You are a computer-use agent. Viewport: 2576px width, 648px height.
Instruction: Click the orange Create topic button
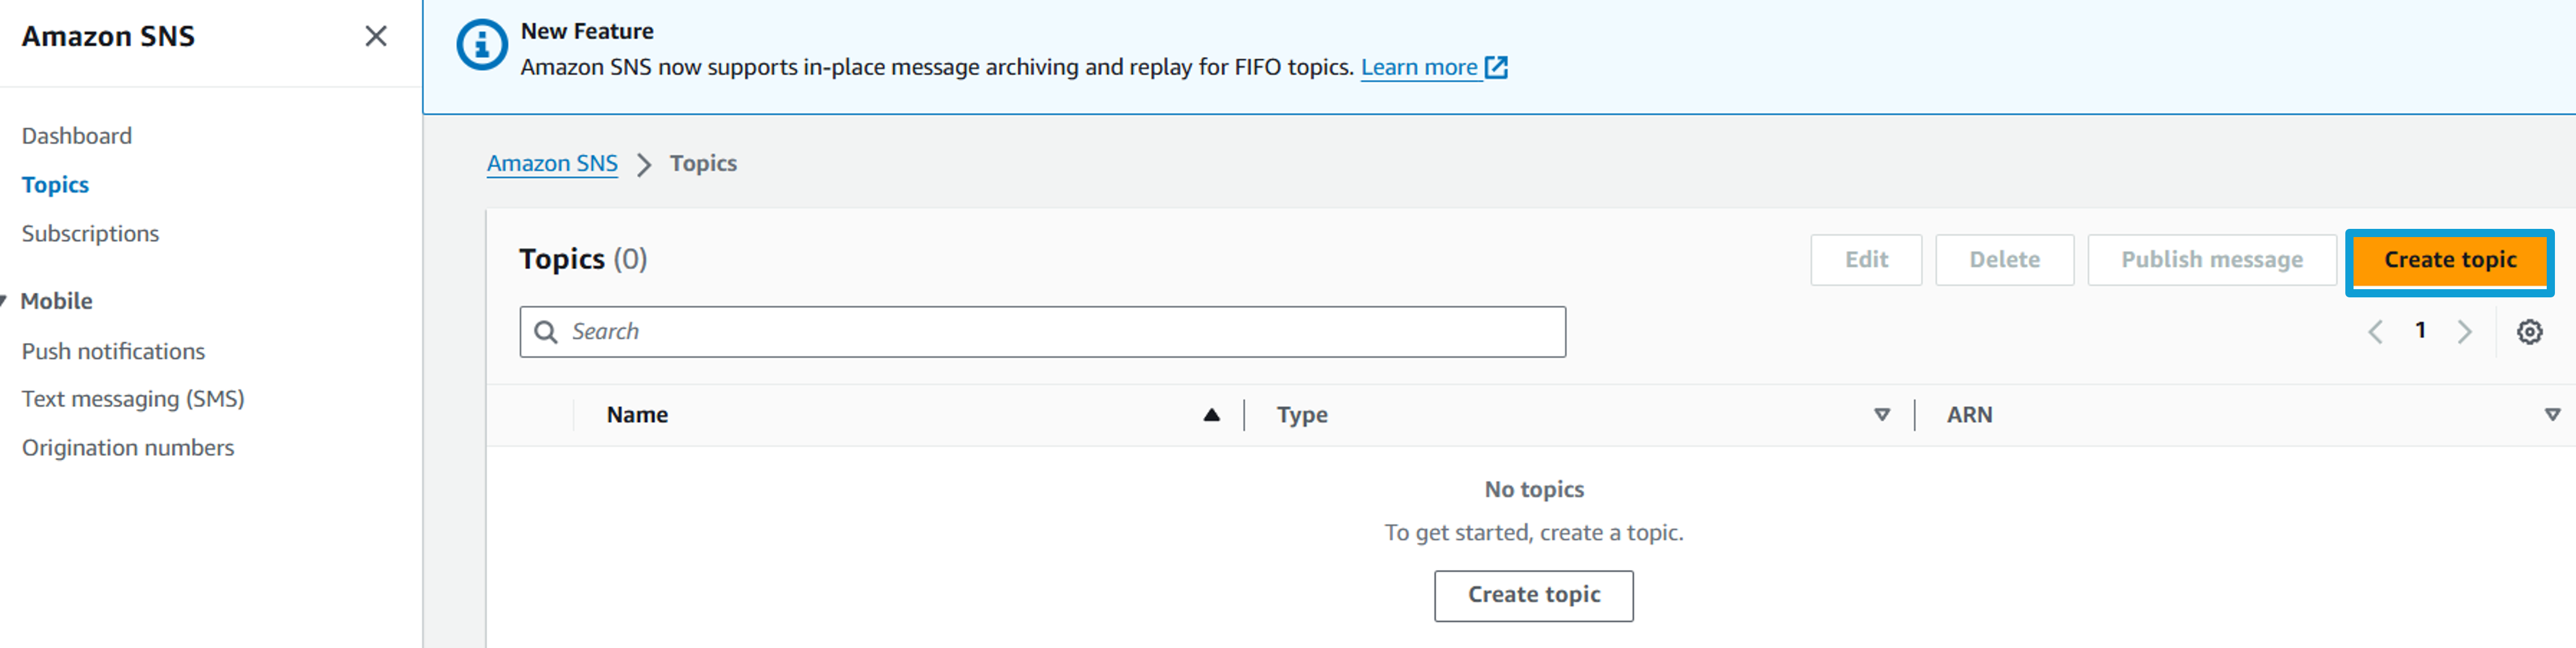coord(2449,261)
